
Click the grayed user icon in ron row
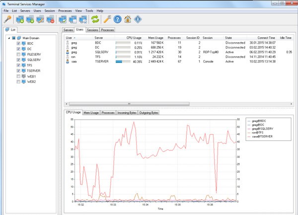[x=68, y=57]
